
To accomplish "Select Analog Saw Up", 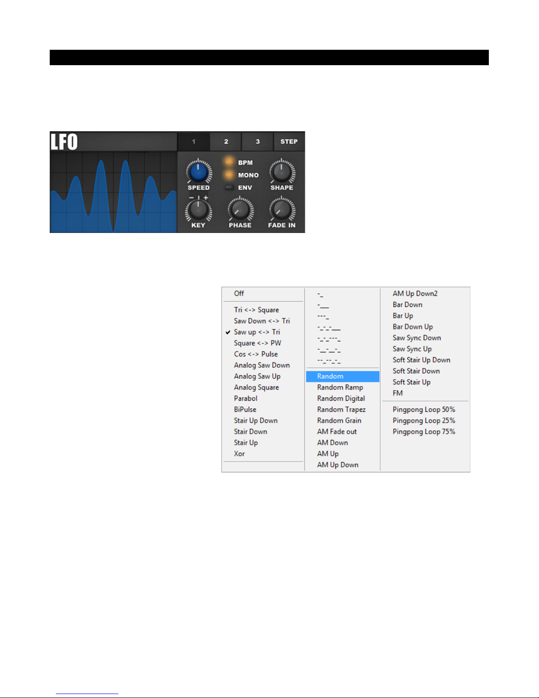I will pos(257,376).
